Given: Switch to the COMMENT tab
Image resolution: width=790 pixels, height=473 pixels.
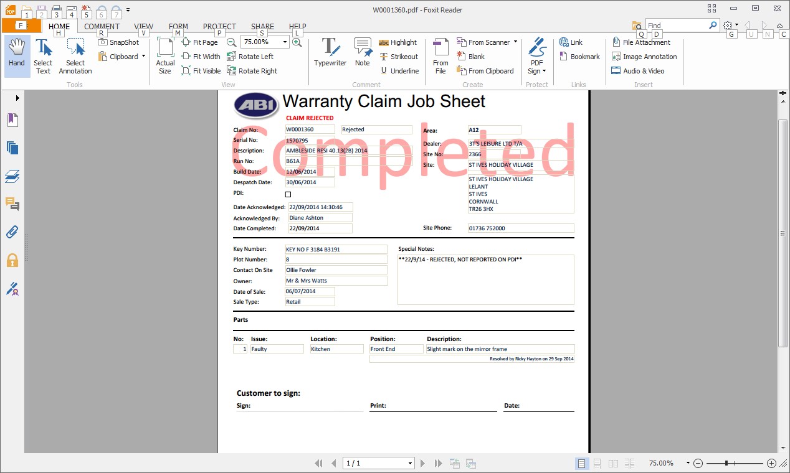Looking at the screenshot, I should pyautogui.click(x=102, y=27).
